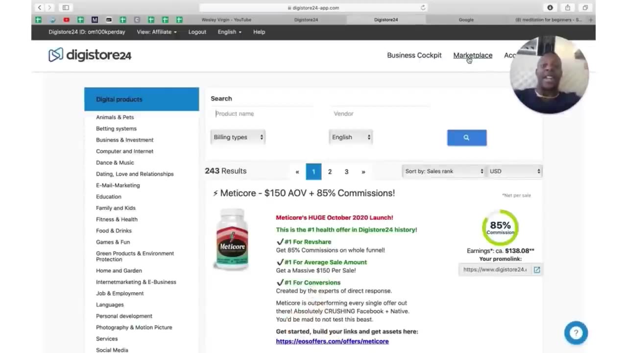Click the promolink URL field
This screenshot has height=353, width=627.
pyautogui.click(x=495, y=270)
